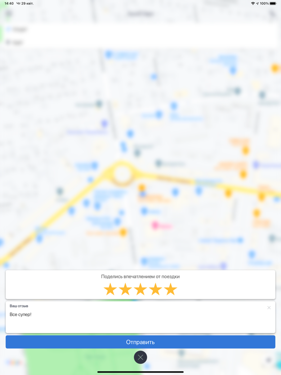Tap the home indicator bar at bottom
The height and width of the screenshot is (375, 281).
tap(140, 372)
